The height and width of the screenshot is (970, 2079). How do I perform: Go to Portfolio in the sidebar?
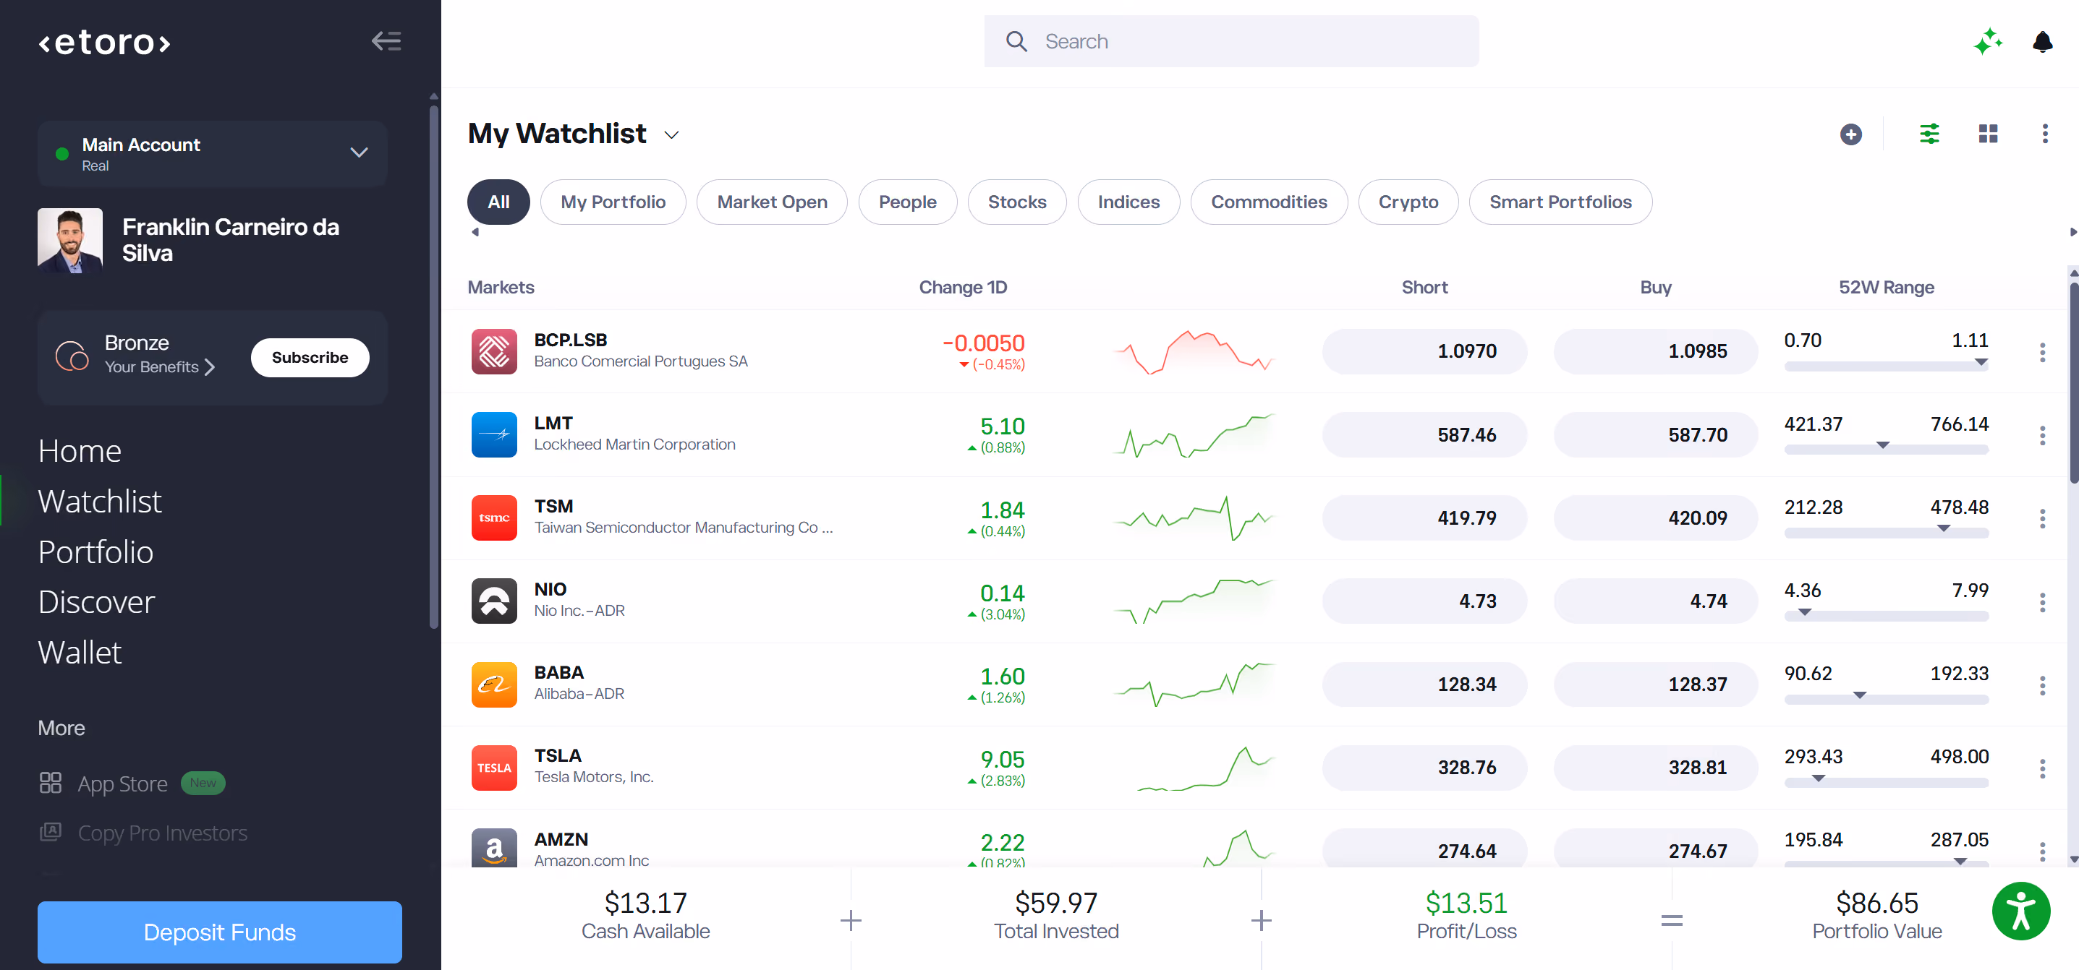(95, 551)
